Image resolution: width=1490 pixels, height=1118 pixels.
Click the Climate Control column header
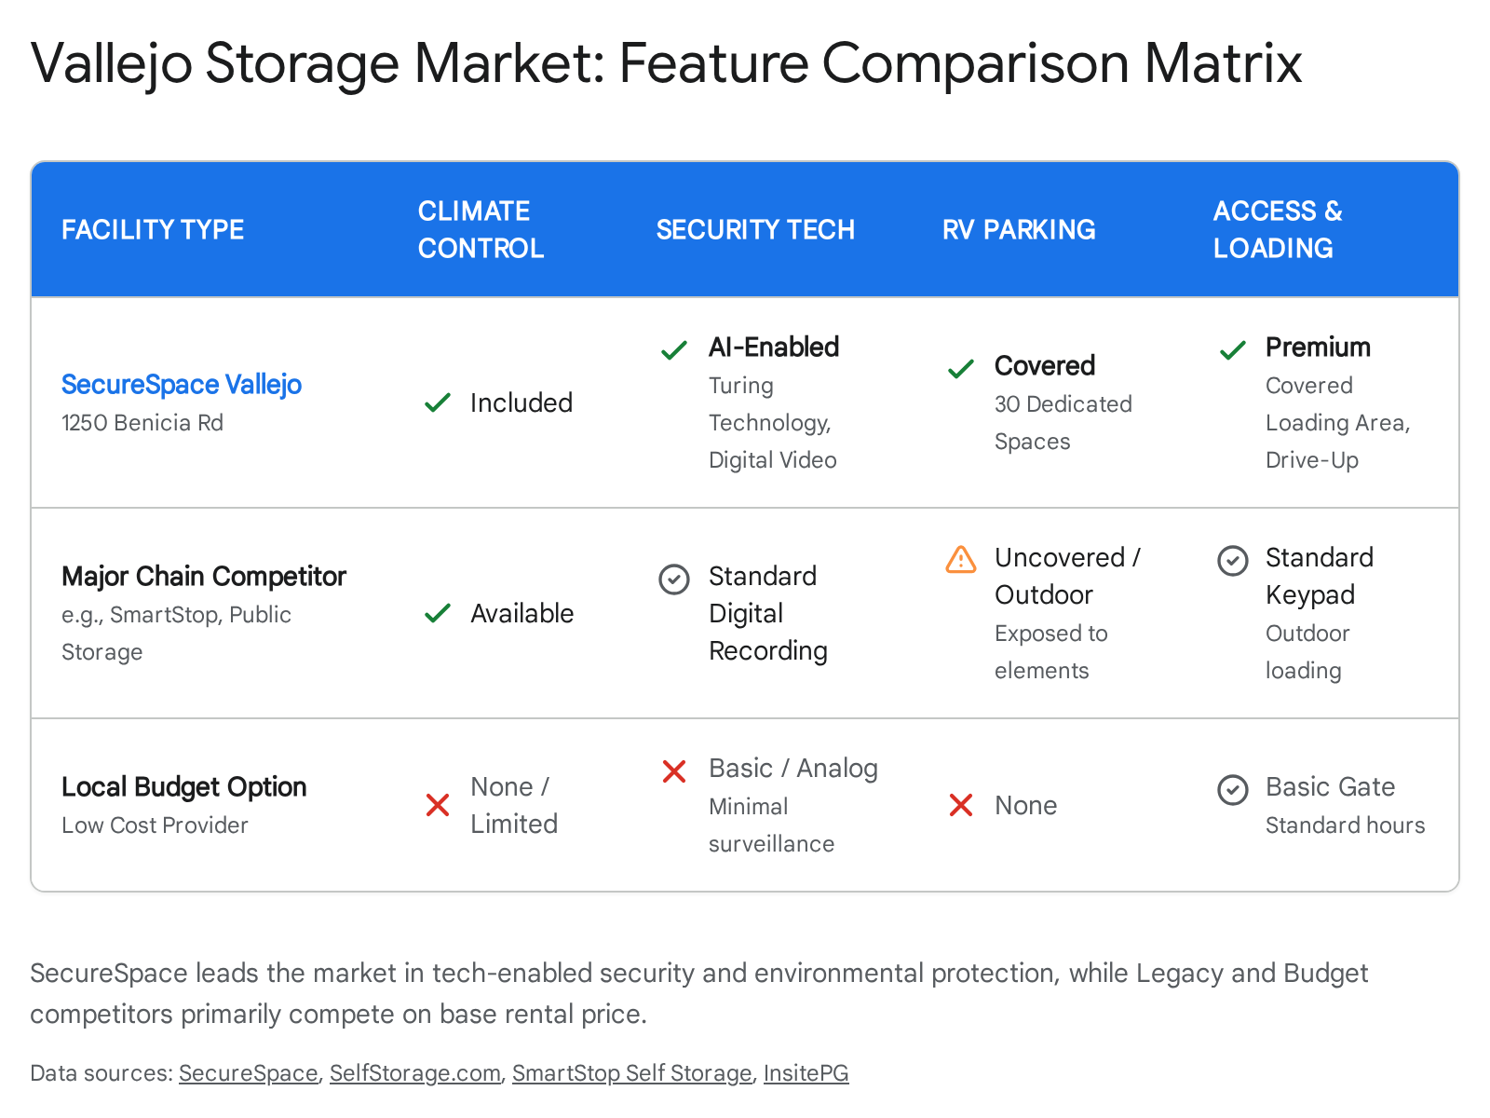tap(481, 229)
